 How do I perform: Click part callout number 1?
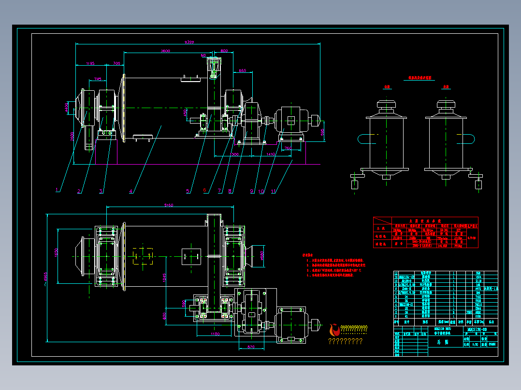point(57,190)
